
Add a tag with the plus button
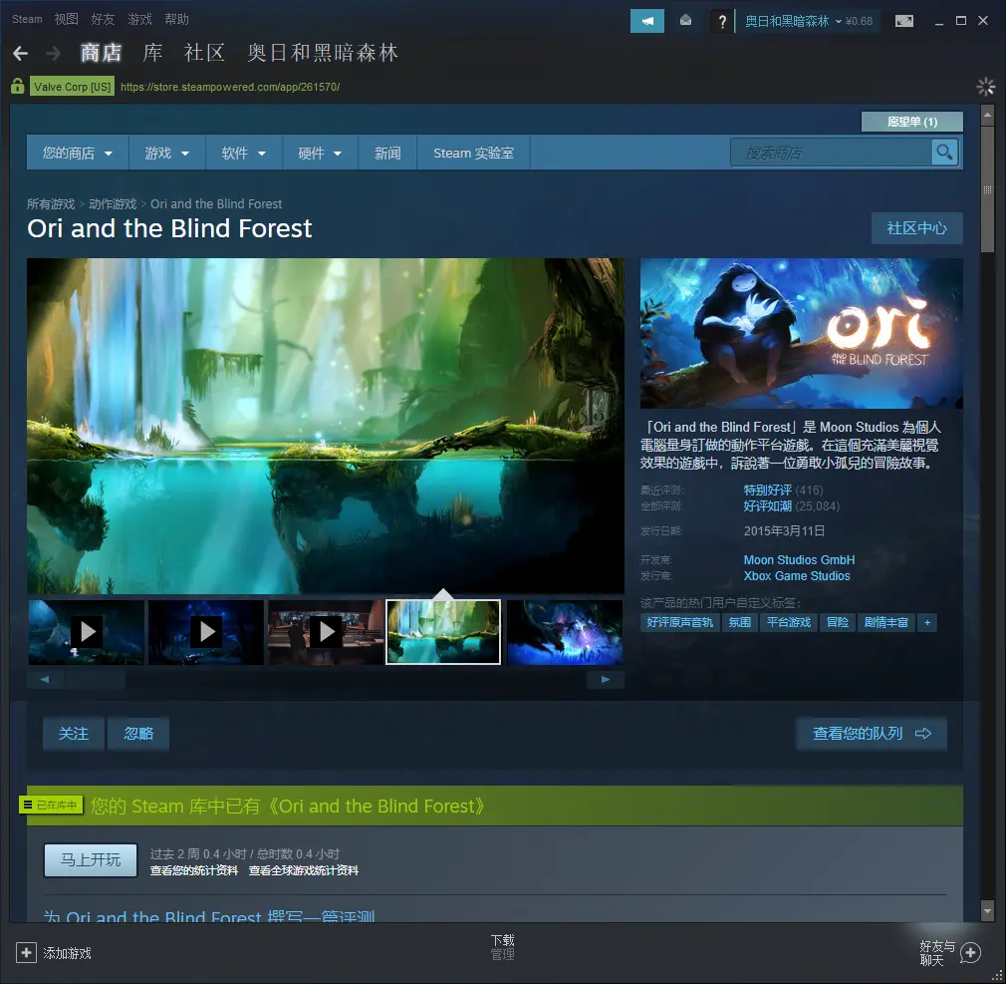coord(927,622)
